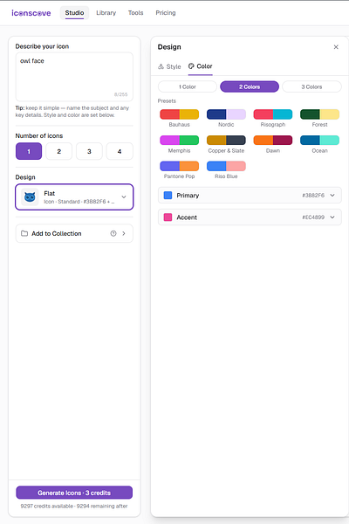Open Add to Collection arrow
Viewport: 349px width, 524px height.
[x=124, y=233]
